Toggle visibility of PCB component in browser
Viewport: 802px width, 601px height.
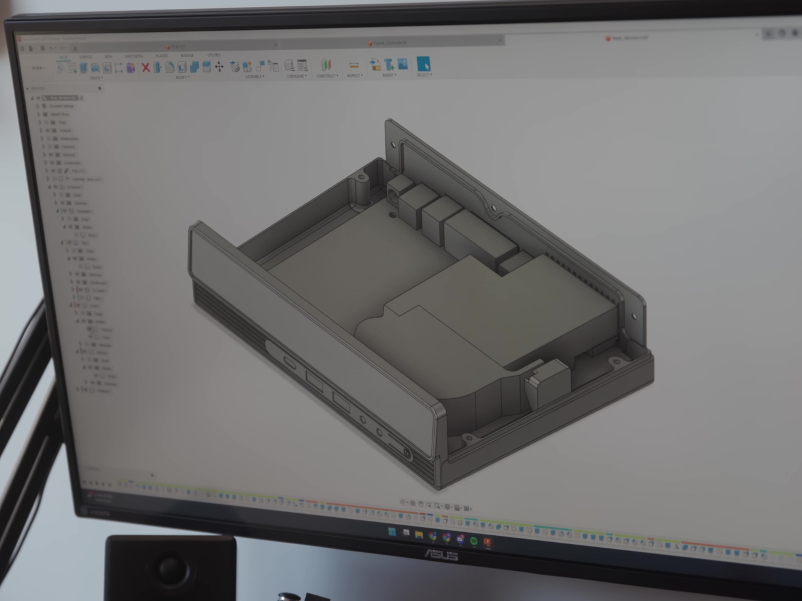[52, 170]
